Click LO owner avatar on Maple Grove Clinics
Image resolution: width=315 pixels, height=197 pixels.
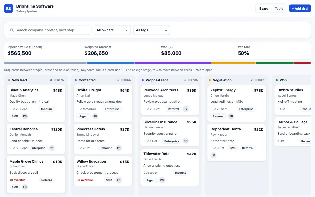25,187
